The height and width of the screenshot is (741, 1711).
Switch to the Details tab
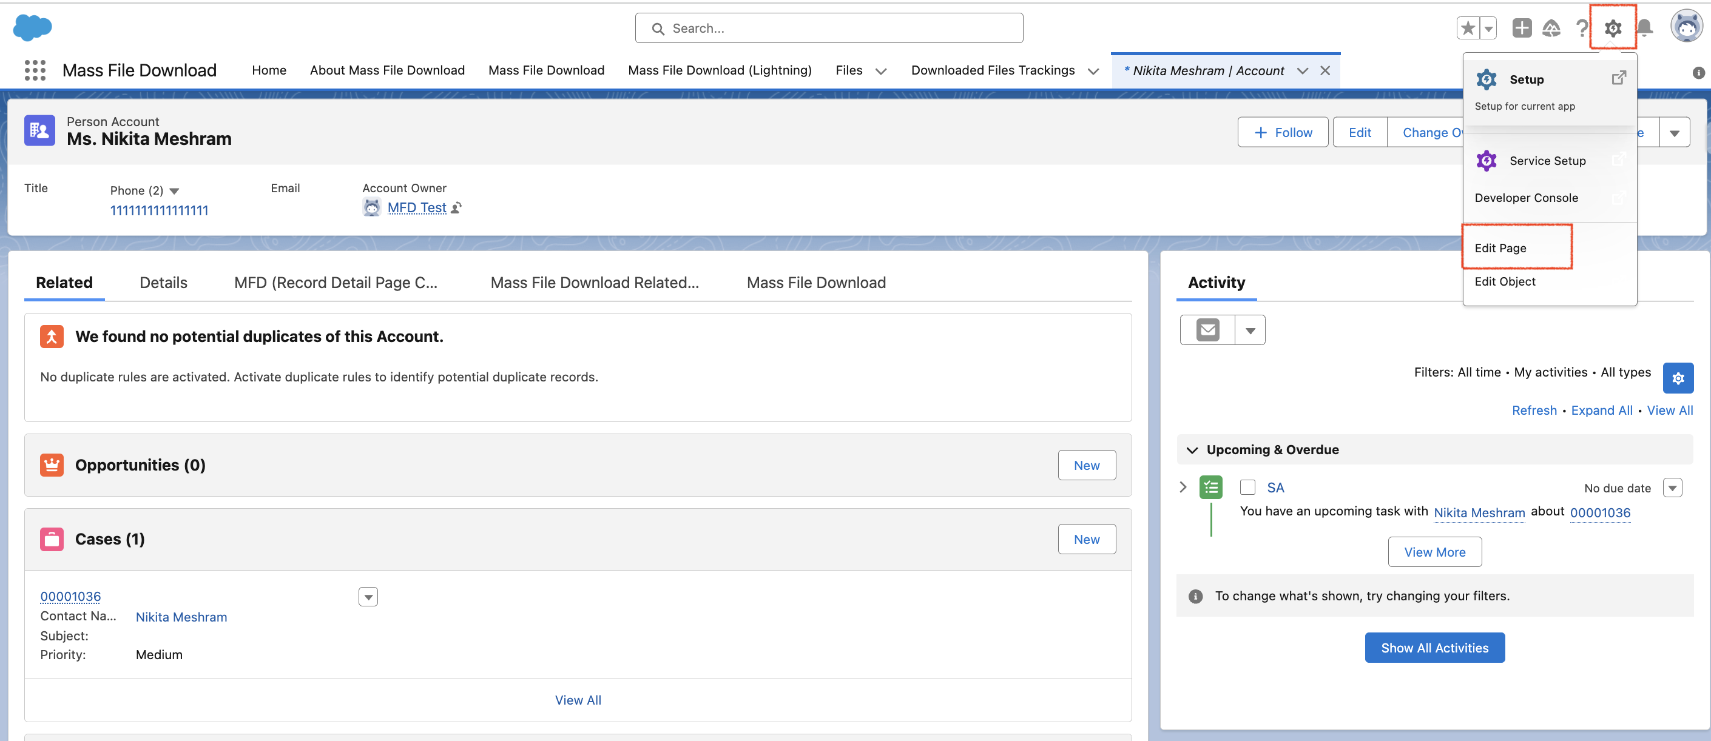(x=163, y=283)
